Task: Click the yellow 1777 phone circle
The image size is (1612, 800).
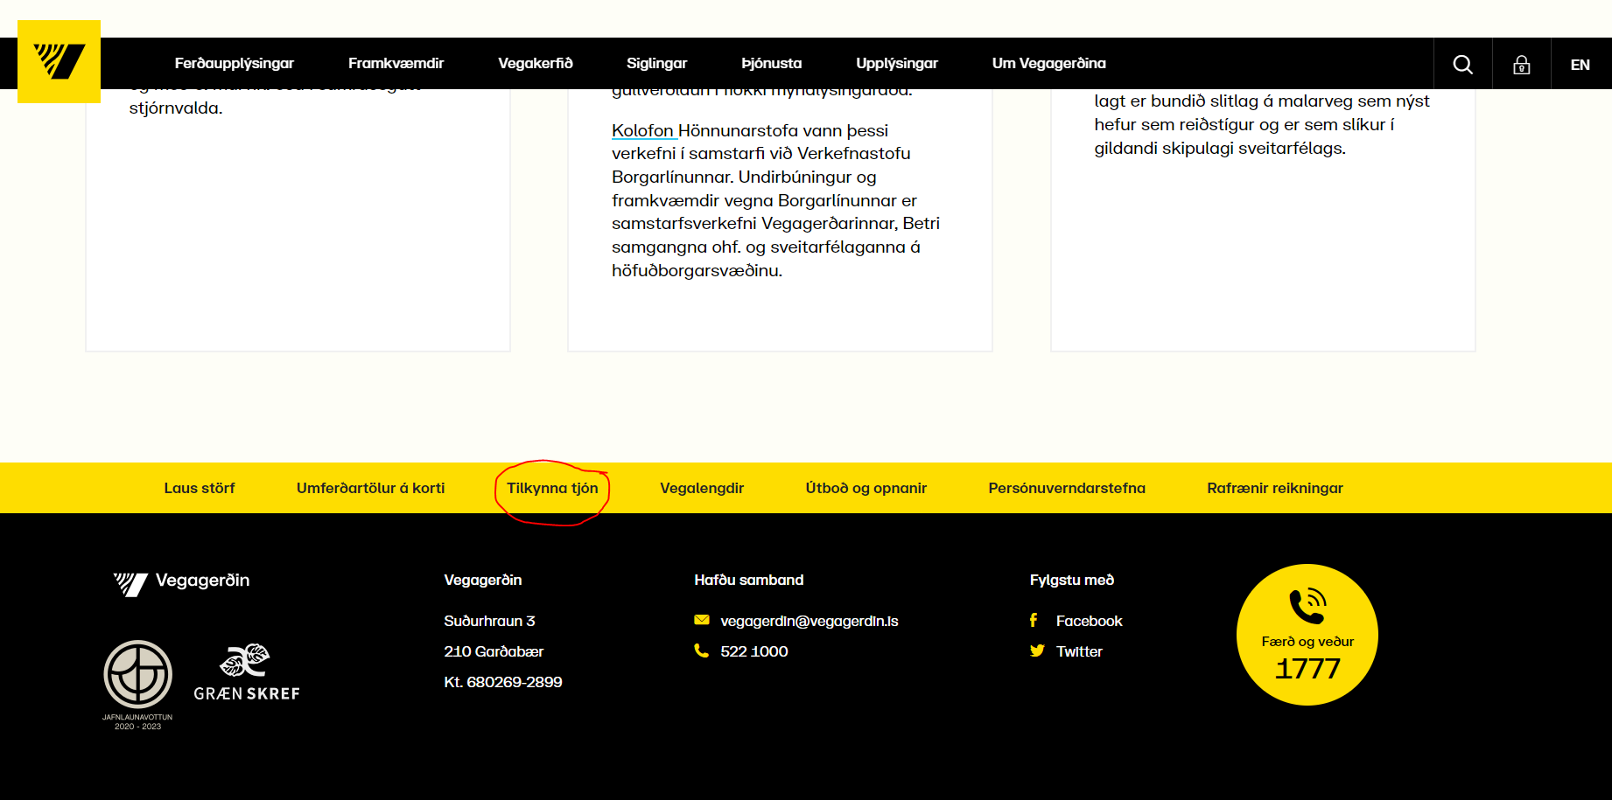Action: tap(1307, 635)
